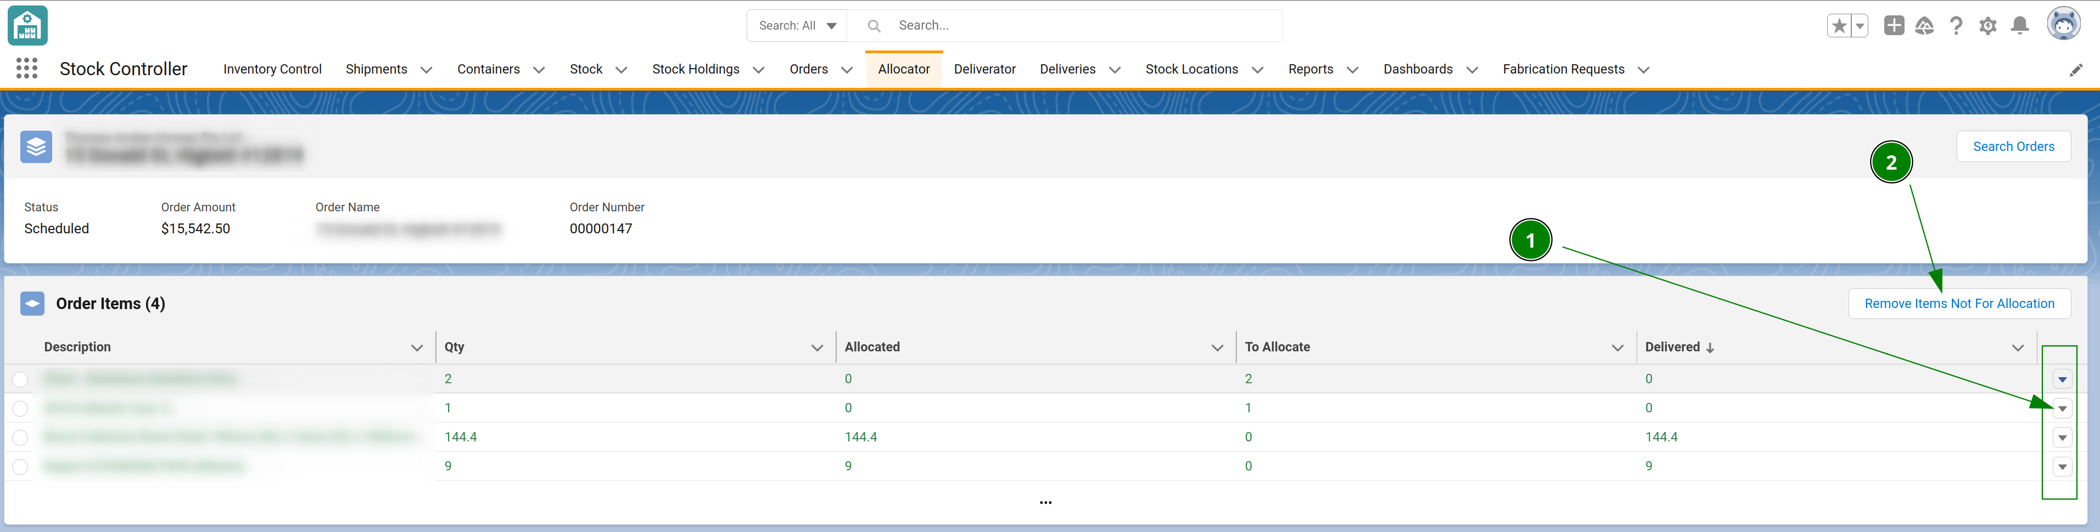Screen dimensions: 2100x532
Task: Open the Qty column header menu
Action: pos(817,348)
